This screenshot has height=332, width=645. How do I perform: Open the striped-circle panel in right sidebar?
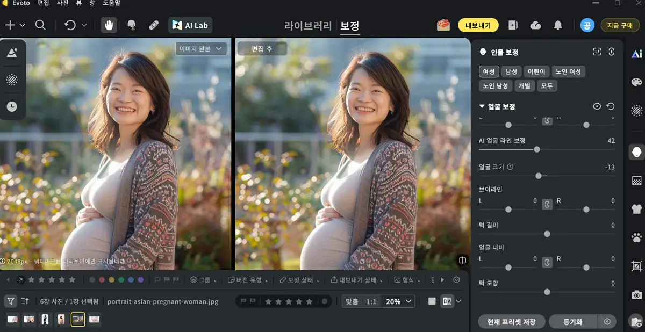[636, 111]
